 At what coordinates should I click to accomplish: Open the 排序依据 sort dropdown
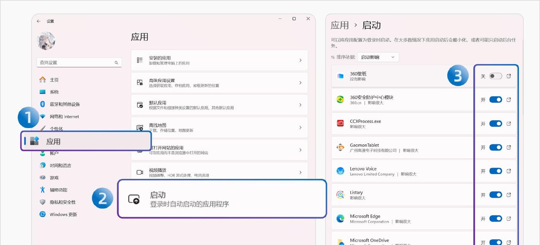pos(378,57)
